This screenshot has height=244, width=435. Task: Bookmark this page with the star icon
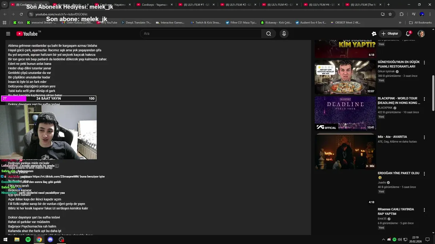pos(390,14)
